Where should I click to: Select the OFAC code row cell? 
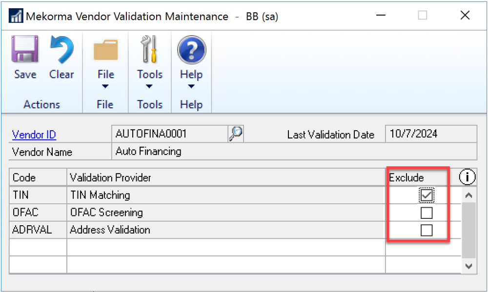[38, 213]
